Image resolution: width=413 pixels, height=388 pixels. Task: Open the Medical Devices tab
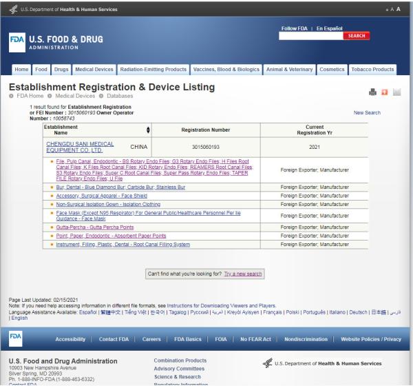point(94,70)
